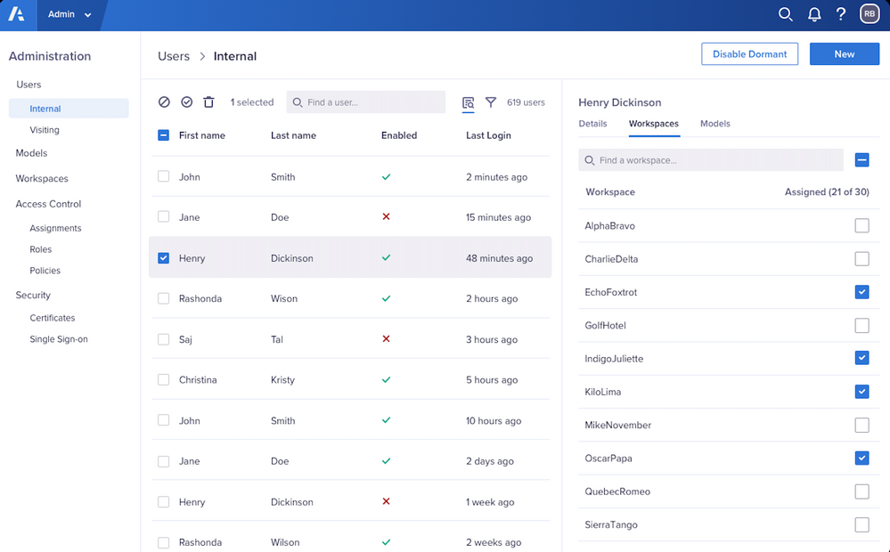Switch to the Details tab

click(592, 124)
